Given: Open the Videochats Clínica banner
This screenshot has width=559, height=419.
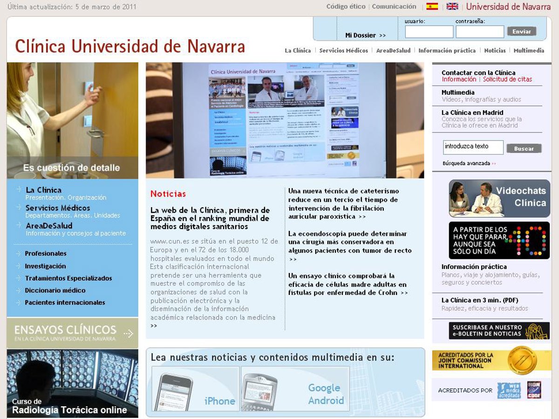Looking at the screenshot, I should (499, 198).
